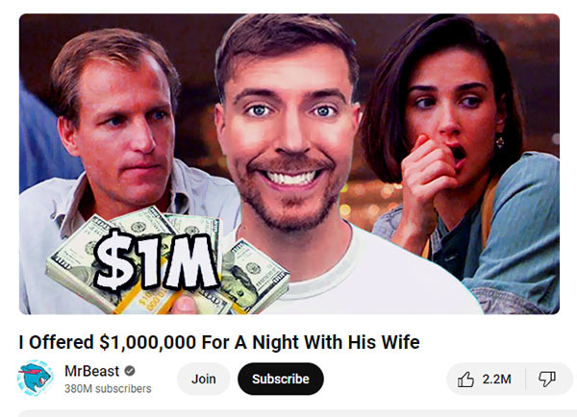
Task: Click the cash stack right of $1M
Action: pos(254,274)
